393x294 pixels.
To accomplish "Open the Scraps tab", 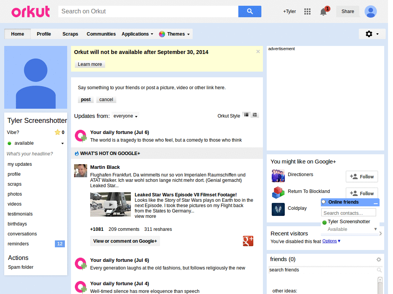I will tap(70, 34).
